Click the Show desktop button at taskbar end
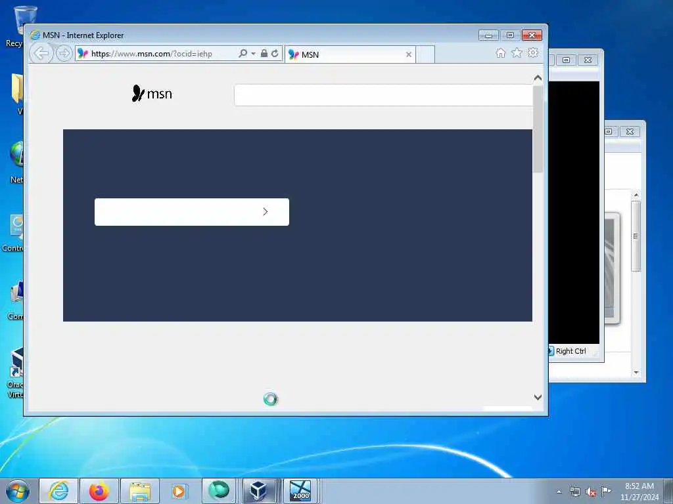The height and width of the screenshot is (504, 673). coord(668,491)
